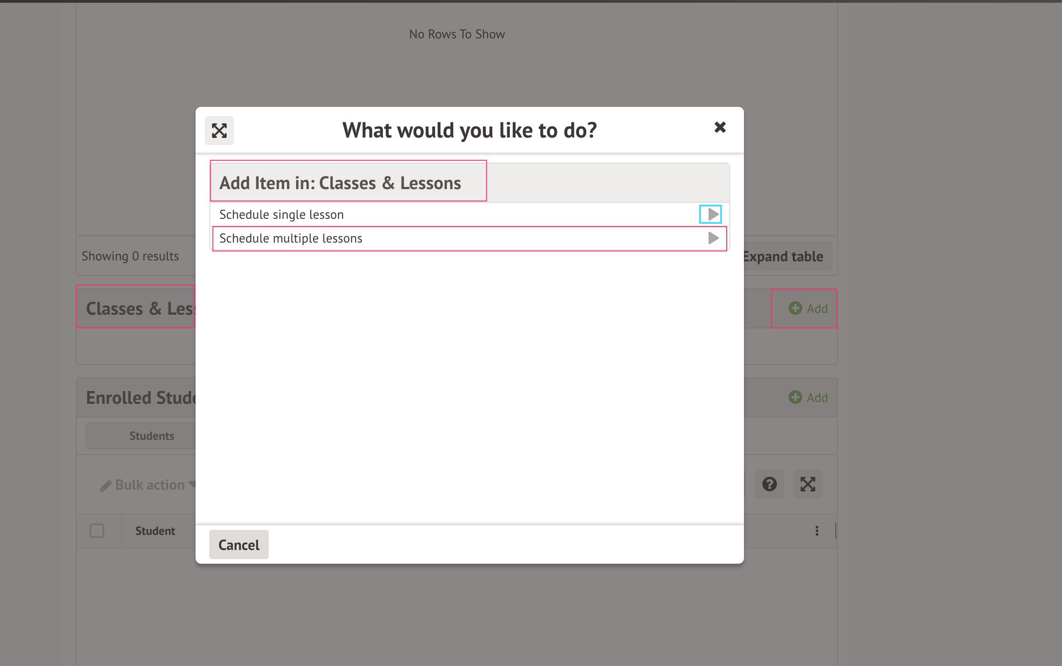The image size is (1062, 666).
Task: Select Schedule single lesson option
Action: (281, 215)
